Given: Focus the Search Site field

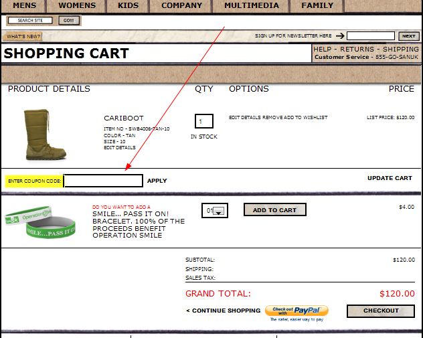Looking at the screenshot, I should 30,21.
